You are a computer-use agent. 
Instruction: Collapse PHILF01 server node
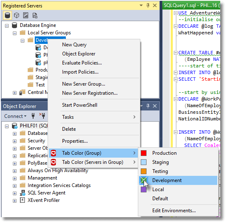pyautogui.click(x=7, y=127)
